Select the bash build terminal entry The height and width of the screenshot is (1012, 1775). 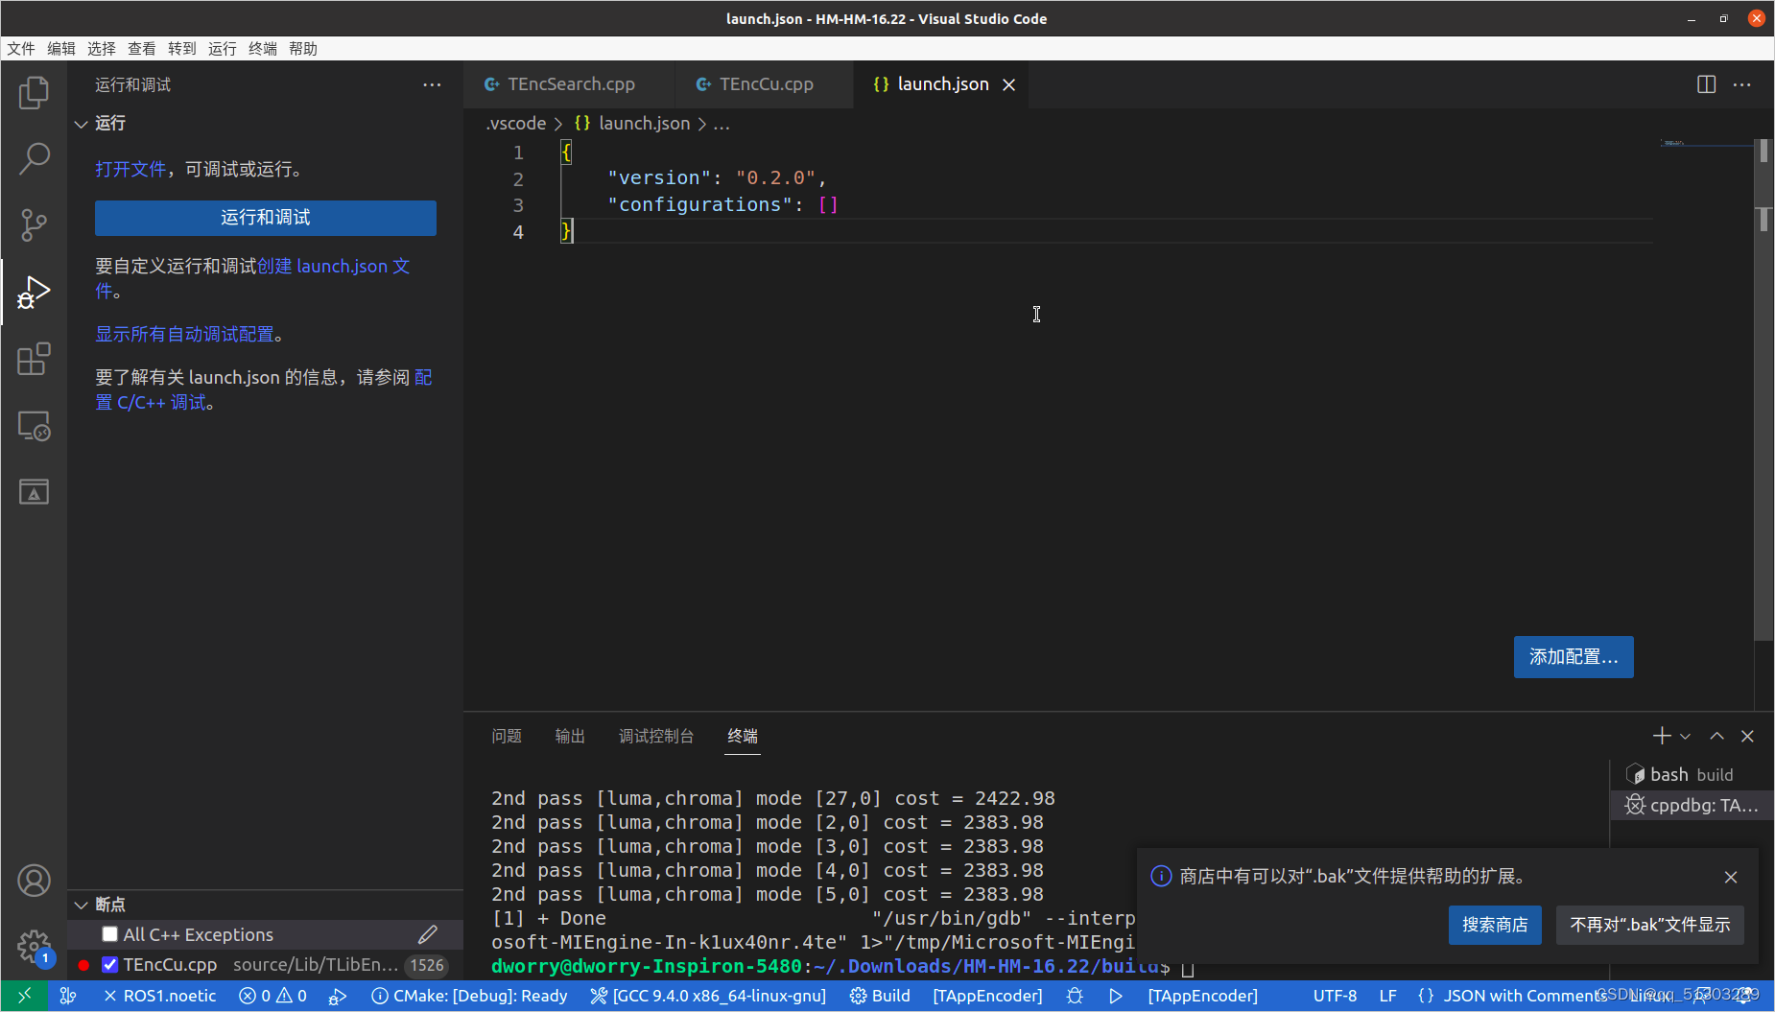(x=1692, y=774)
